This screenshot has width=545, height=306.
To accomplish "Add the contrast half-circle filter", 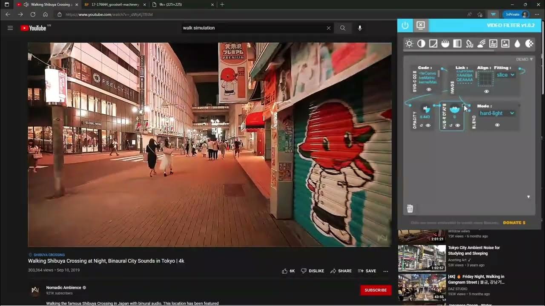I will click(421, 43).
